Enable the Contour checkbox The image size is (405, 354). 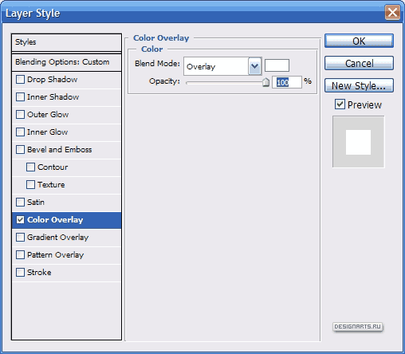(30, 167)
